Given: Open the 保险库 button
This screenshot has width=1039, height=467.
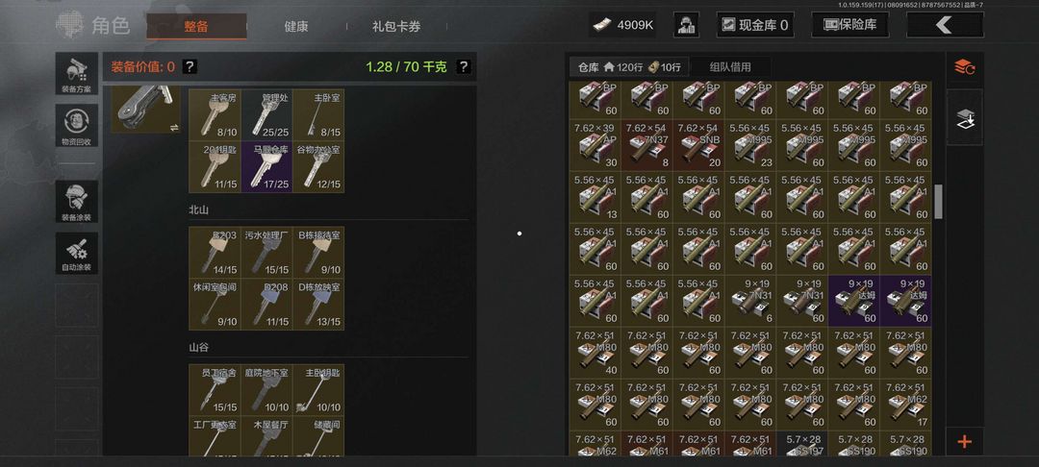Looking at the screenshot, I should [x=850, y=25].
